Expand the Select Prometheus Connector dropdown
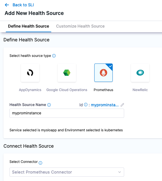162x181 pixels. click(x=67, y=172)
